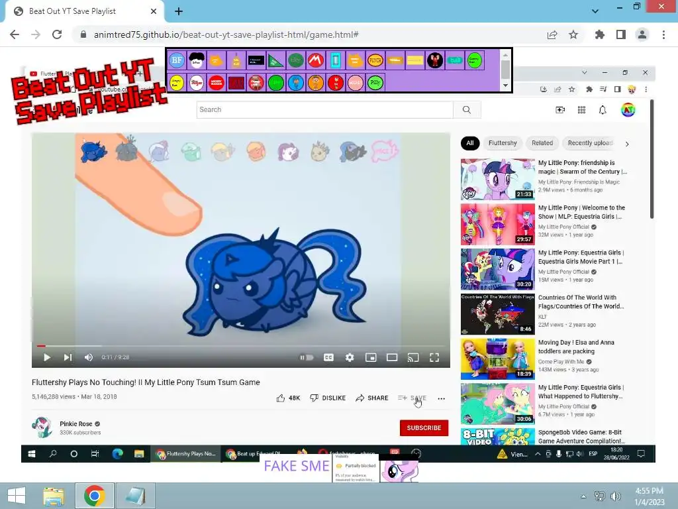Click the Chrome extensions puzzle icon
Viewport: 678px width, 509px height.
pyautogui.click(x=599, y=34)
